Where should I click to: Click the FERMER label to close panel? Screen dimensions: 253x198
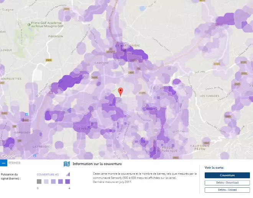pyautogui.click(x=14, y=163)
